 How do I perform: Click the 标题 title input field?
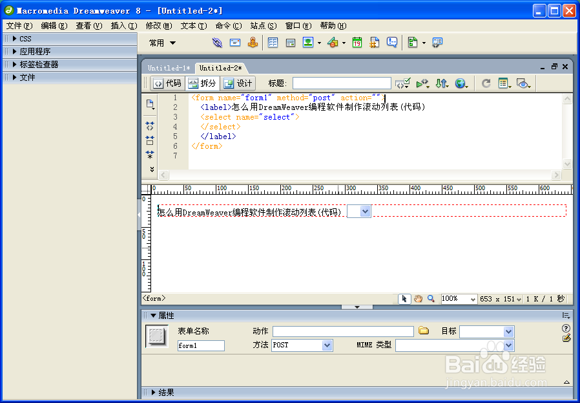[x=342, y=83]
